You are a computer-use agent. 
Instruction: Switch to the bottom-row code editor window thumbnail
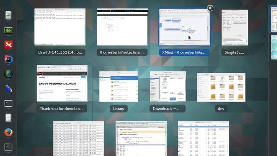[141, 139]
